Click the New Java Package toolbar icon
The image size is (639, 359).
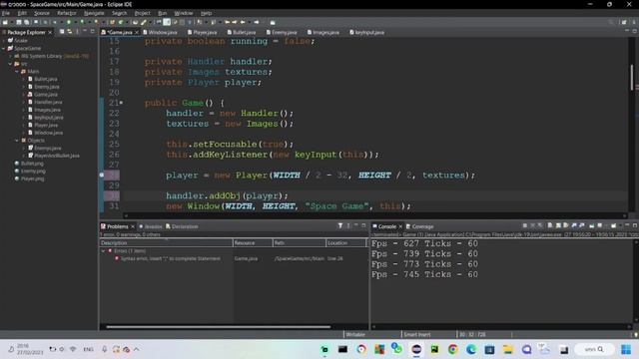click(x=112, y=22)
